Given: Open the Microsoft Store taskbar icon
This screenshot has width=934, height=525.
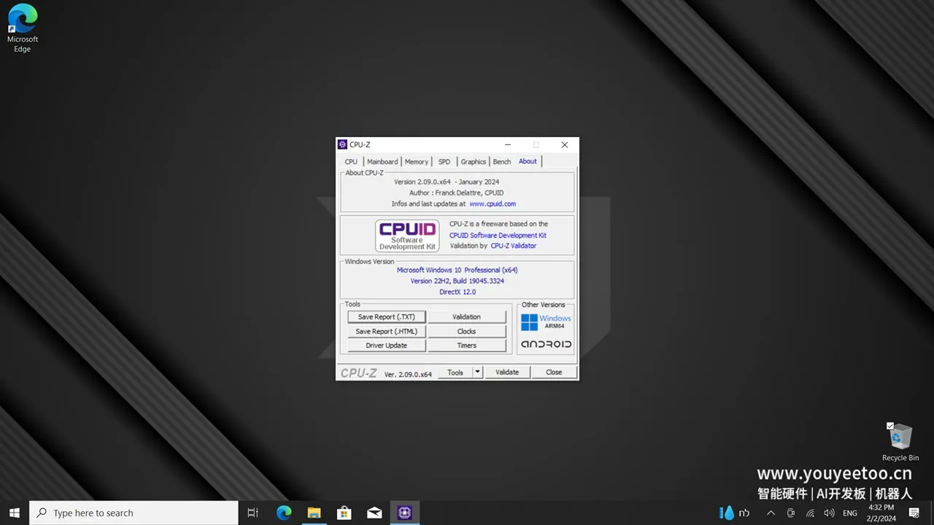Looking at the screenshot, I should pos(344,513).
